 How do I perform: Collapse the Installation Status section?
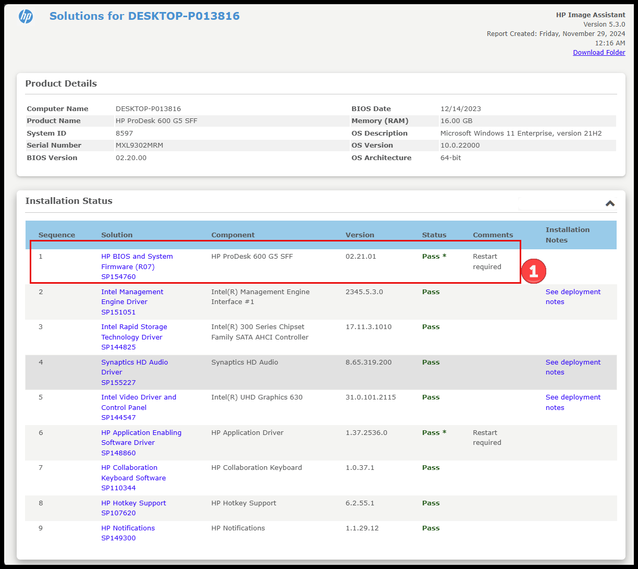pos(609,203)
